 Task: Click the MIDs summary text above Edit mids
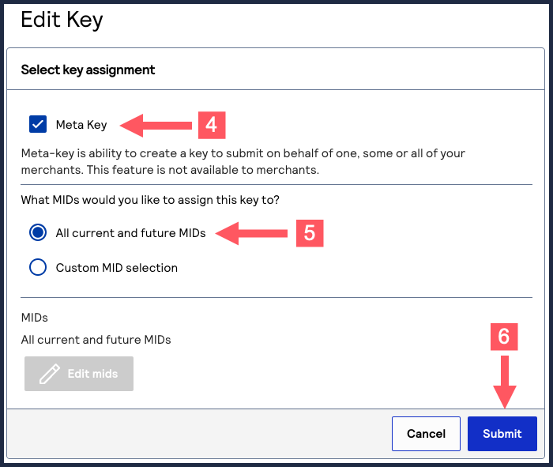(96, 340)
